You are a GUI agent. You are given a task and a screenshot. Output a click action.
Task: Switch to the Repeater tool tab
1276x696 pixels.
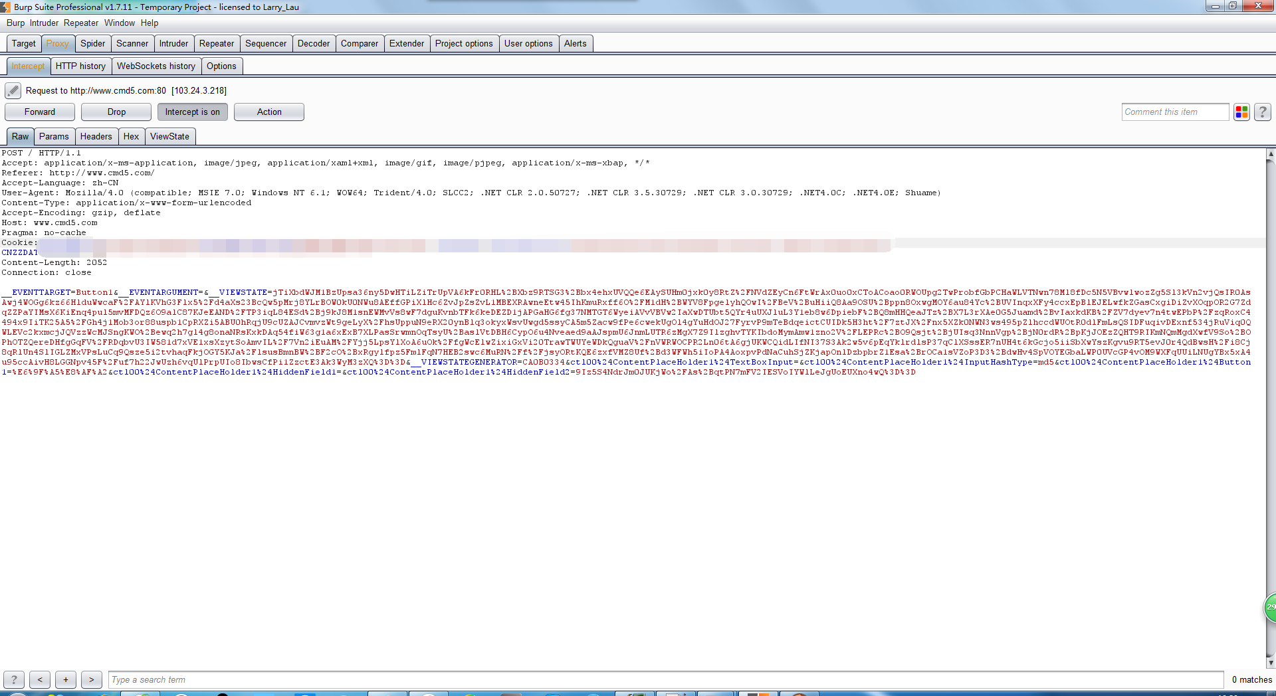coord(217,43)
